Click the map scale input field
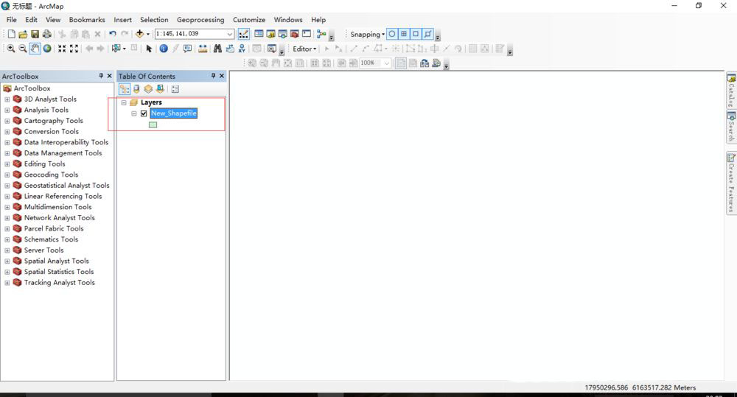The image size is (737, 397). click(x=190, y=34)
